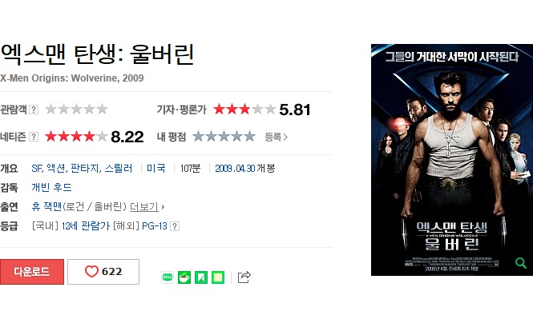Viewport: 533px width, 335px height.
Task: Click the 12세 관람가 rating link
Action: point(85,225)
